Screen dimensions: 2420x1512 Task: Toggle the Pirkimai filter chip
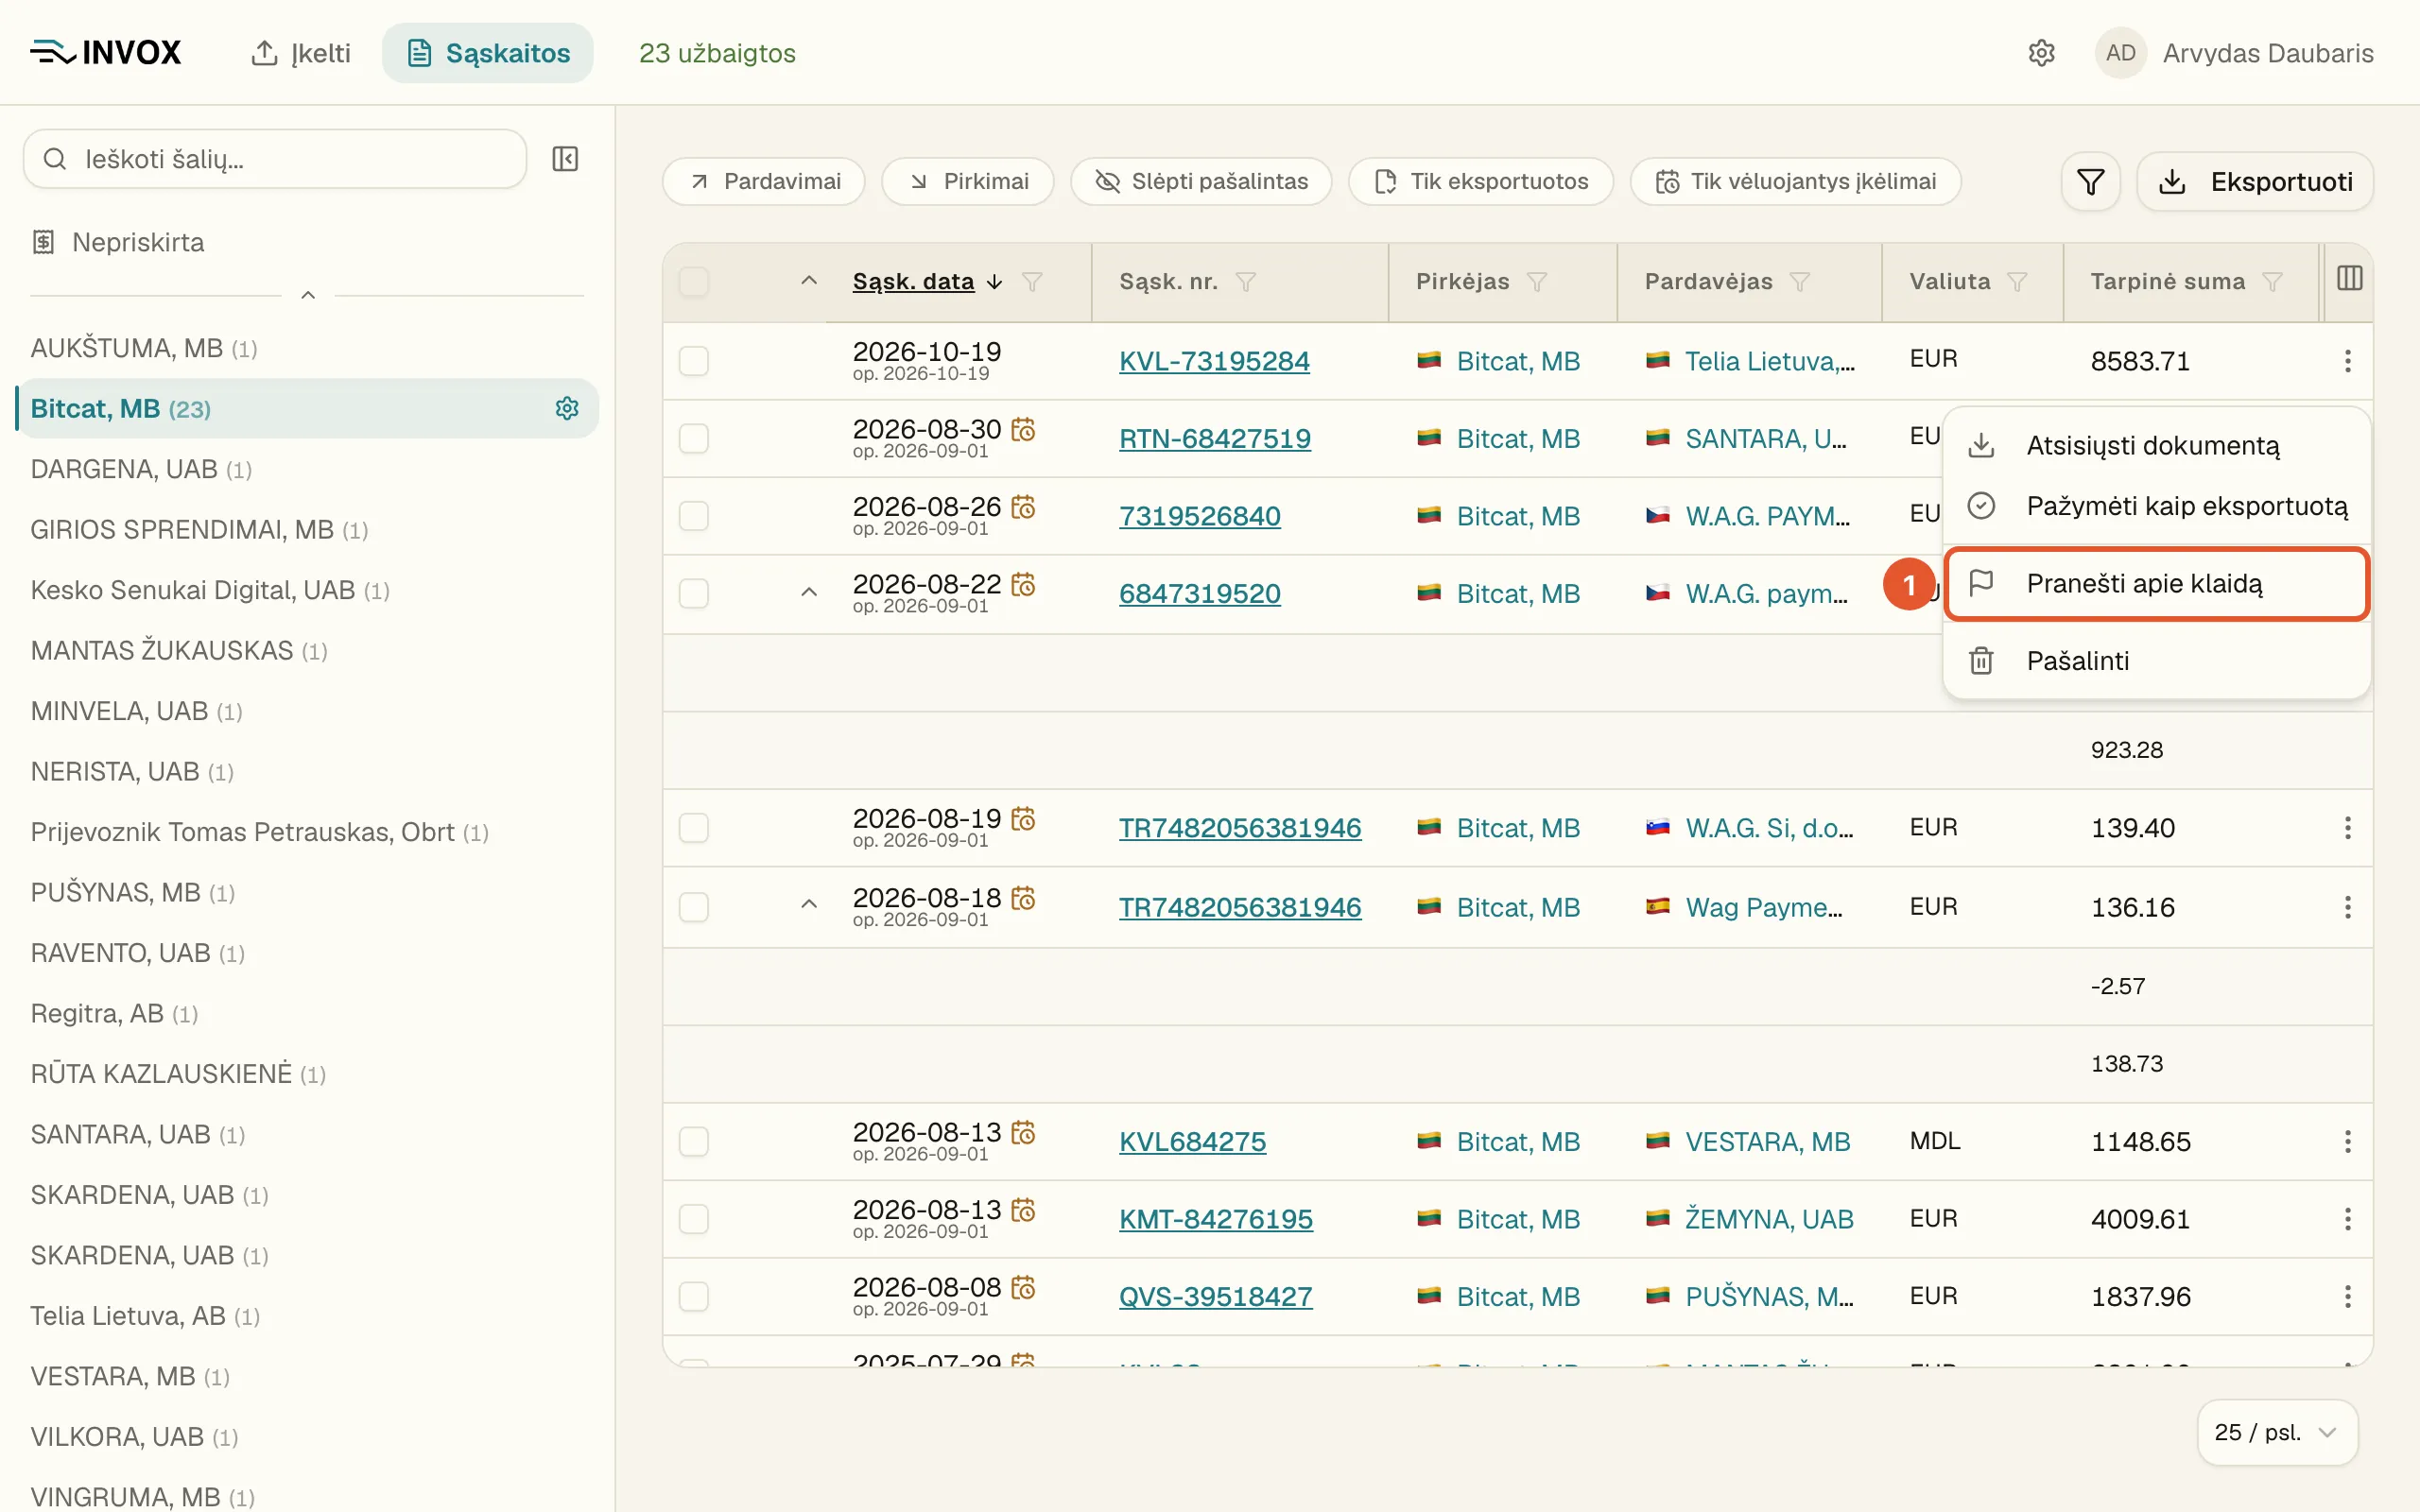pyautogui.click(x=968, y=182)
